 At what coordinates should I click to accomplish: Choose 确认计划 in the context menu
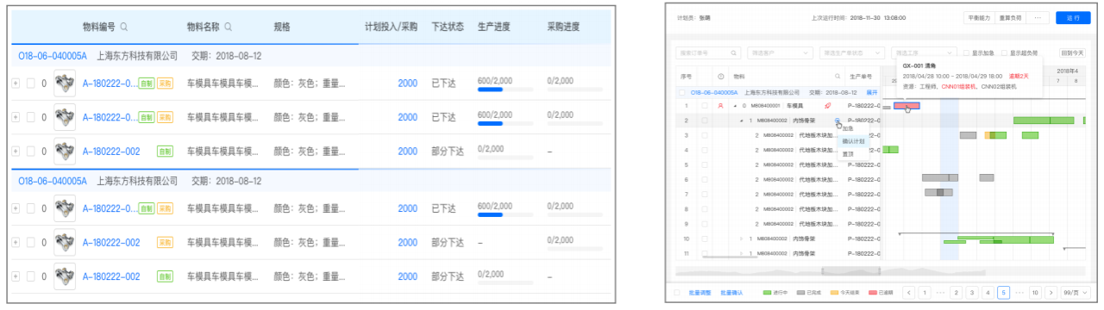(852, 140)
